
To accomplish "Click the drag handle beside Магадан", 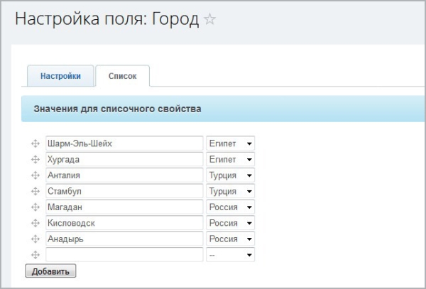I will click(x=35, y=207).
